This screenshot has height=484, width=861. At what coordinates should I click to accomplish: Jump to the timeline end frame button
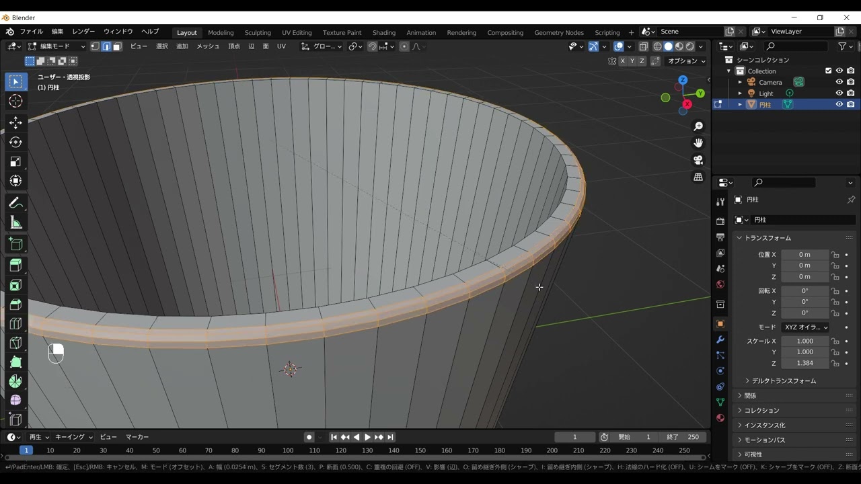coord(390,438)
